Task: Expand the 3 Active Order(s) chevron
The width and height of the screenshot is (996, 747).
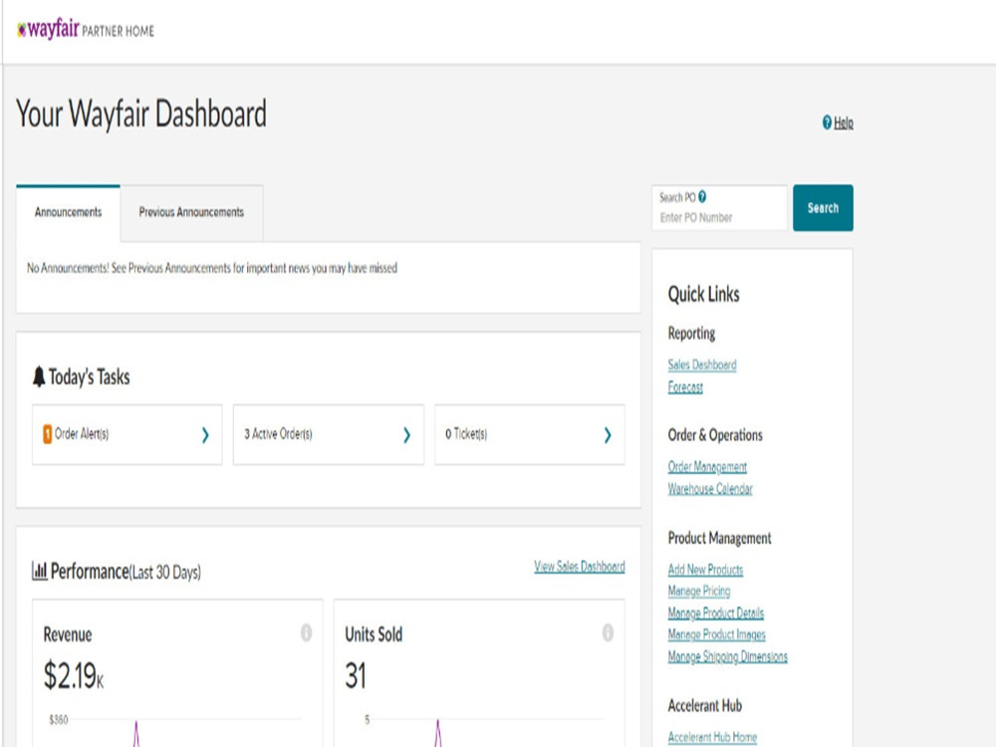Action: (x=406, y=434)
